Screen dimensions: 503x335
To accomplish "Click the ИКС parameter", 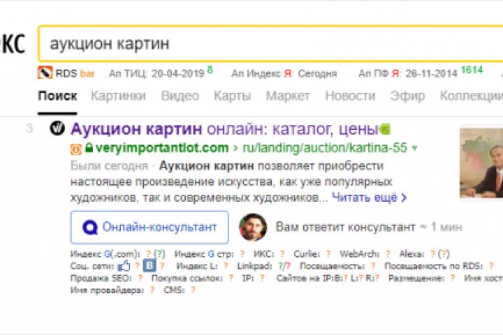I will point(269,254).
